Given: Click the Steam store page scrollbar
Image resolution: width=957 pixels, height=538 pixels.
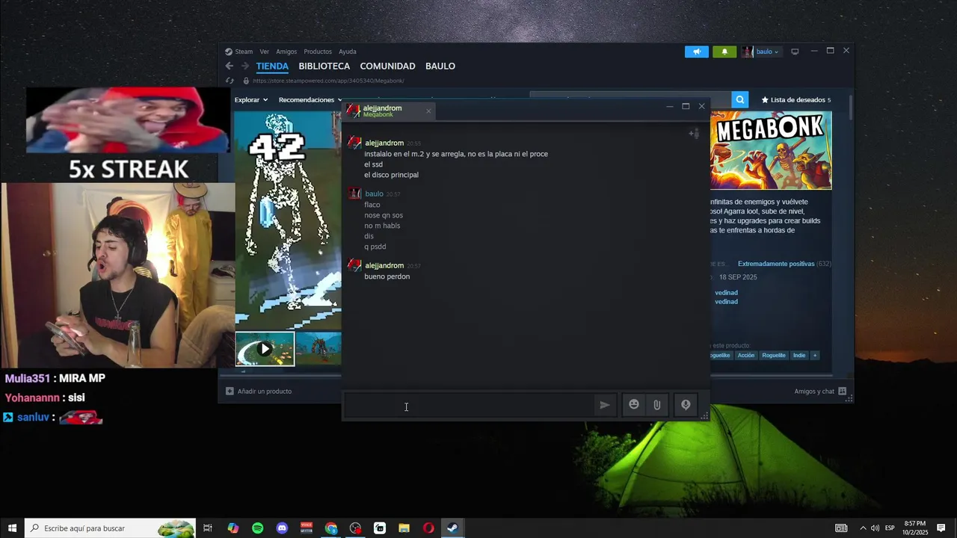Looking at the screenshot, I should (x=851, y=108).
